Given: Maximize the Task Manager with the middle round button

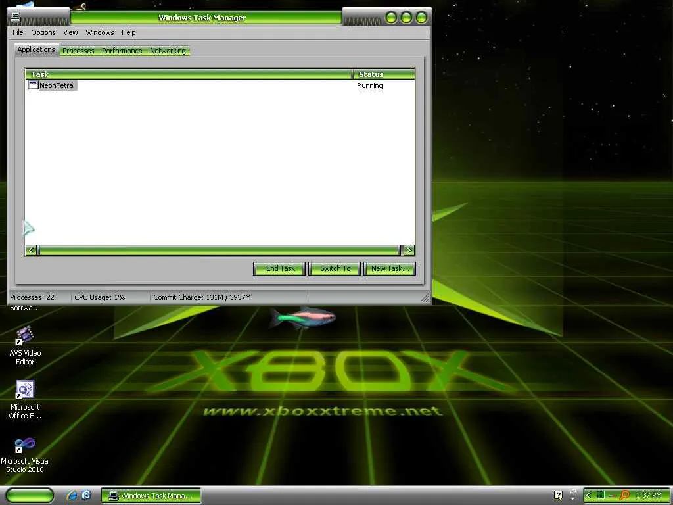Looking at the screenshot, I should click(x=406, y=18).
